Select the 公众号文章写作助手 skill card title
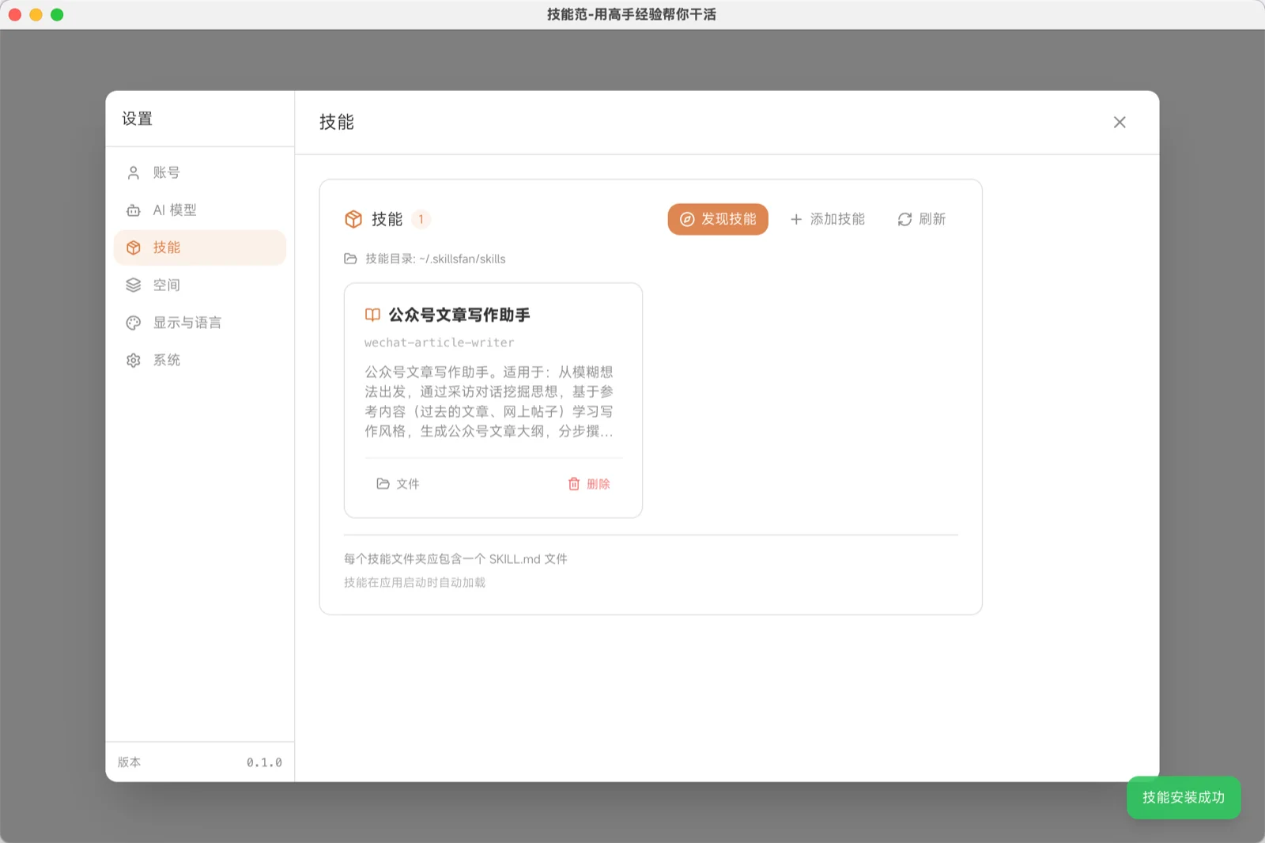This screenshot has width=1265, height=843. (x=459, y=315)
